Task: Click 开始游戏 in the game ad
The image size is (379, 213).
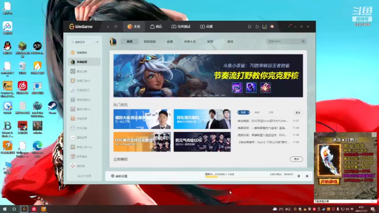Action: click(329, 182)
